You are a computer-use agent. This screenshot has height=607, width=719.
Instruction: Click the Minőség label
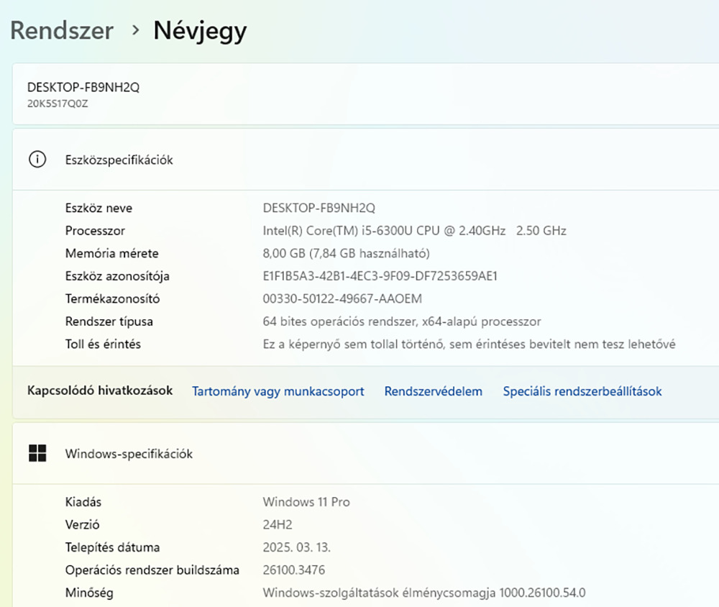click(89, 593)
